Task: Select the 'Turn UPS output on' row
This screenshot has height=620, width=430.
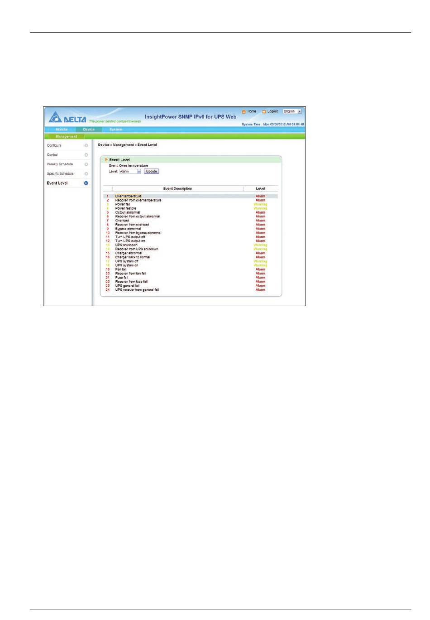Action: (x=191, y=241)
